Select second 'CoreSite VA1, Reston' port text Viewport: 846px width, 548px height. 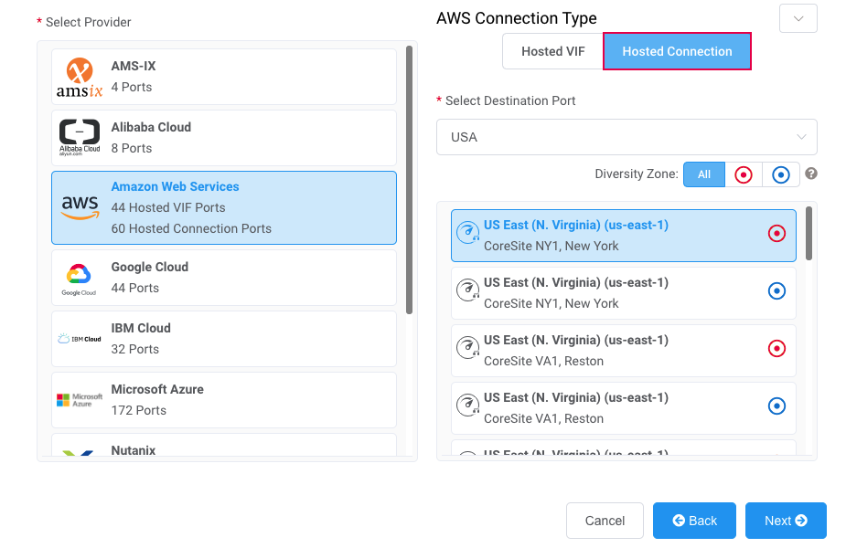coord(543,418)
